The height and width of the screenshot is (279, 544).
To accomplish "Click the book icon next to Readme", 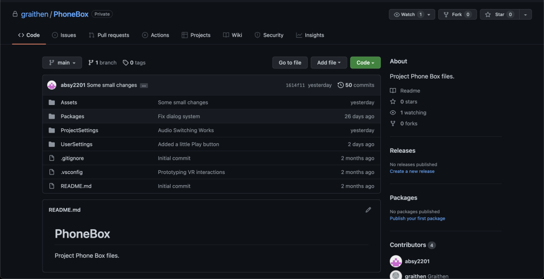I will coord(393,91).
